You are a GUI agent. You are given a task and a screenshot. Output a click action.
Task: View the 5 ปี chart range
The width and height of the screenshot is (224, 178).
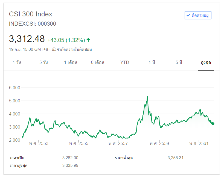(x=179, y=63)
